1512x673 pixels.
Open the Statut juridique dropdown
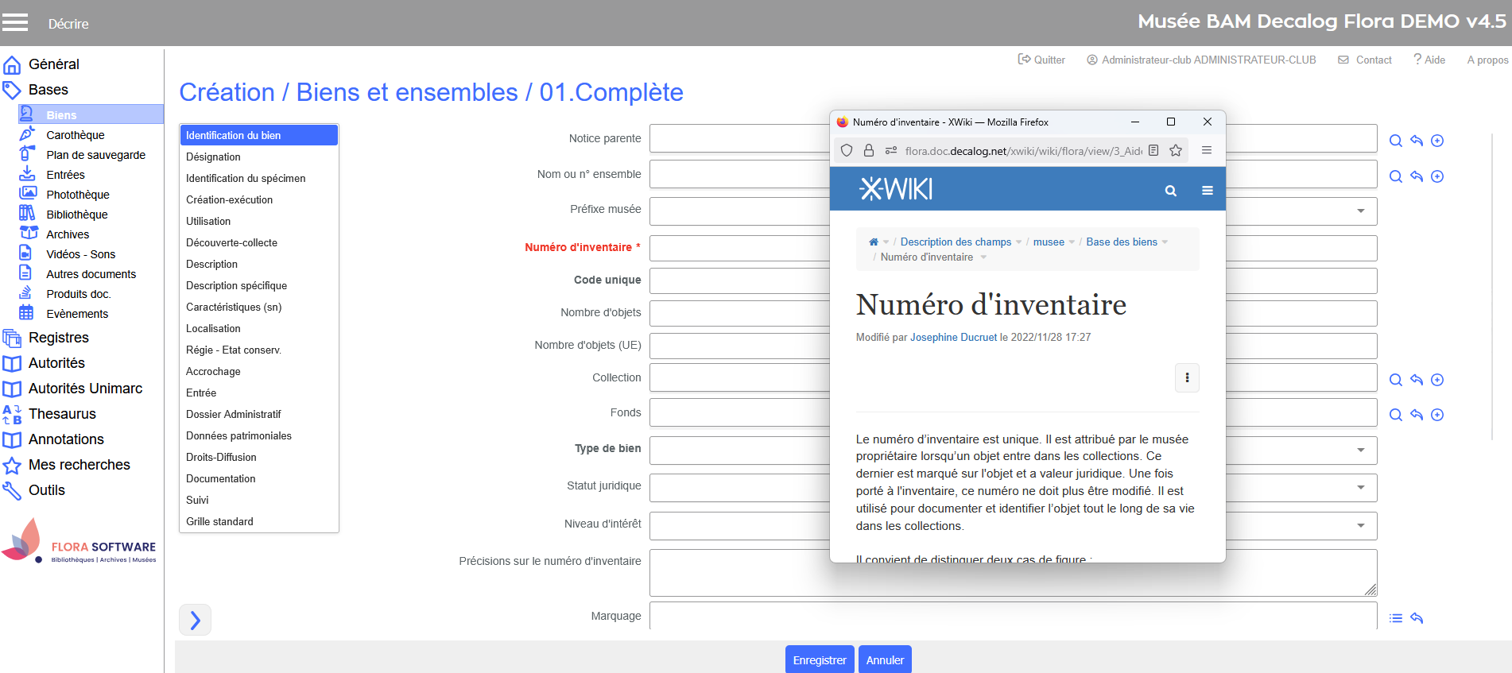tap(1360, 488)
